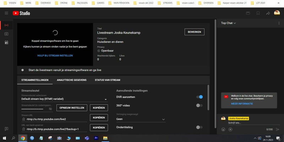Open the LOT 2020 bookmark folder
284x142 pixels.
tap(258, 3)
